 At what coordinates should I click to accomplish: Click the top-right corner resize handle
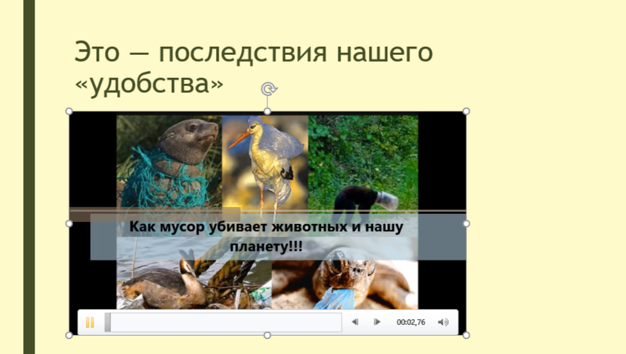click(x=466, y=111)
